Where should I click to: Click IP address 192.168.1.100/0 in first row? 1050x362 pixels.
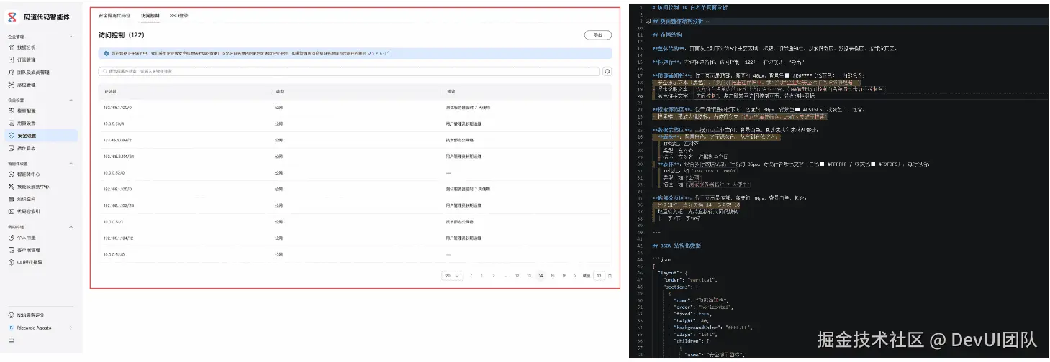pyautogui.click(x=118, y=107)
